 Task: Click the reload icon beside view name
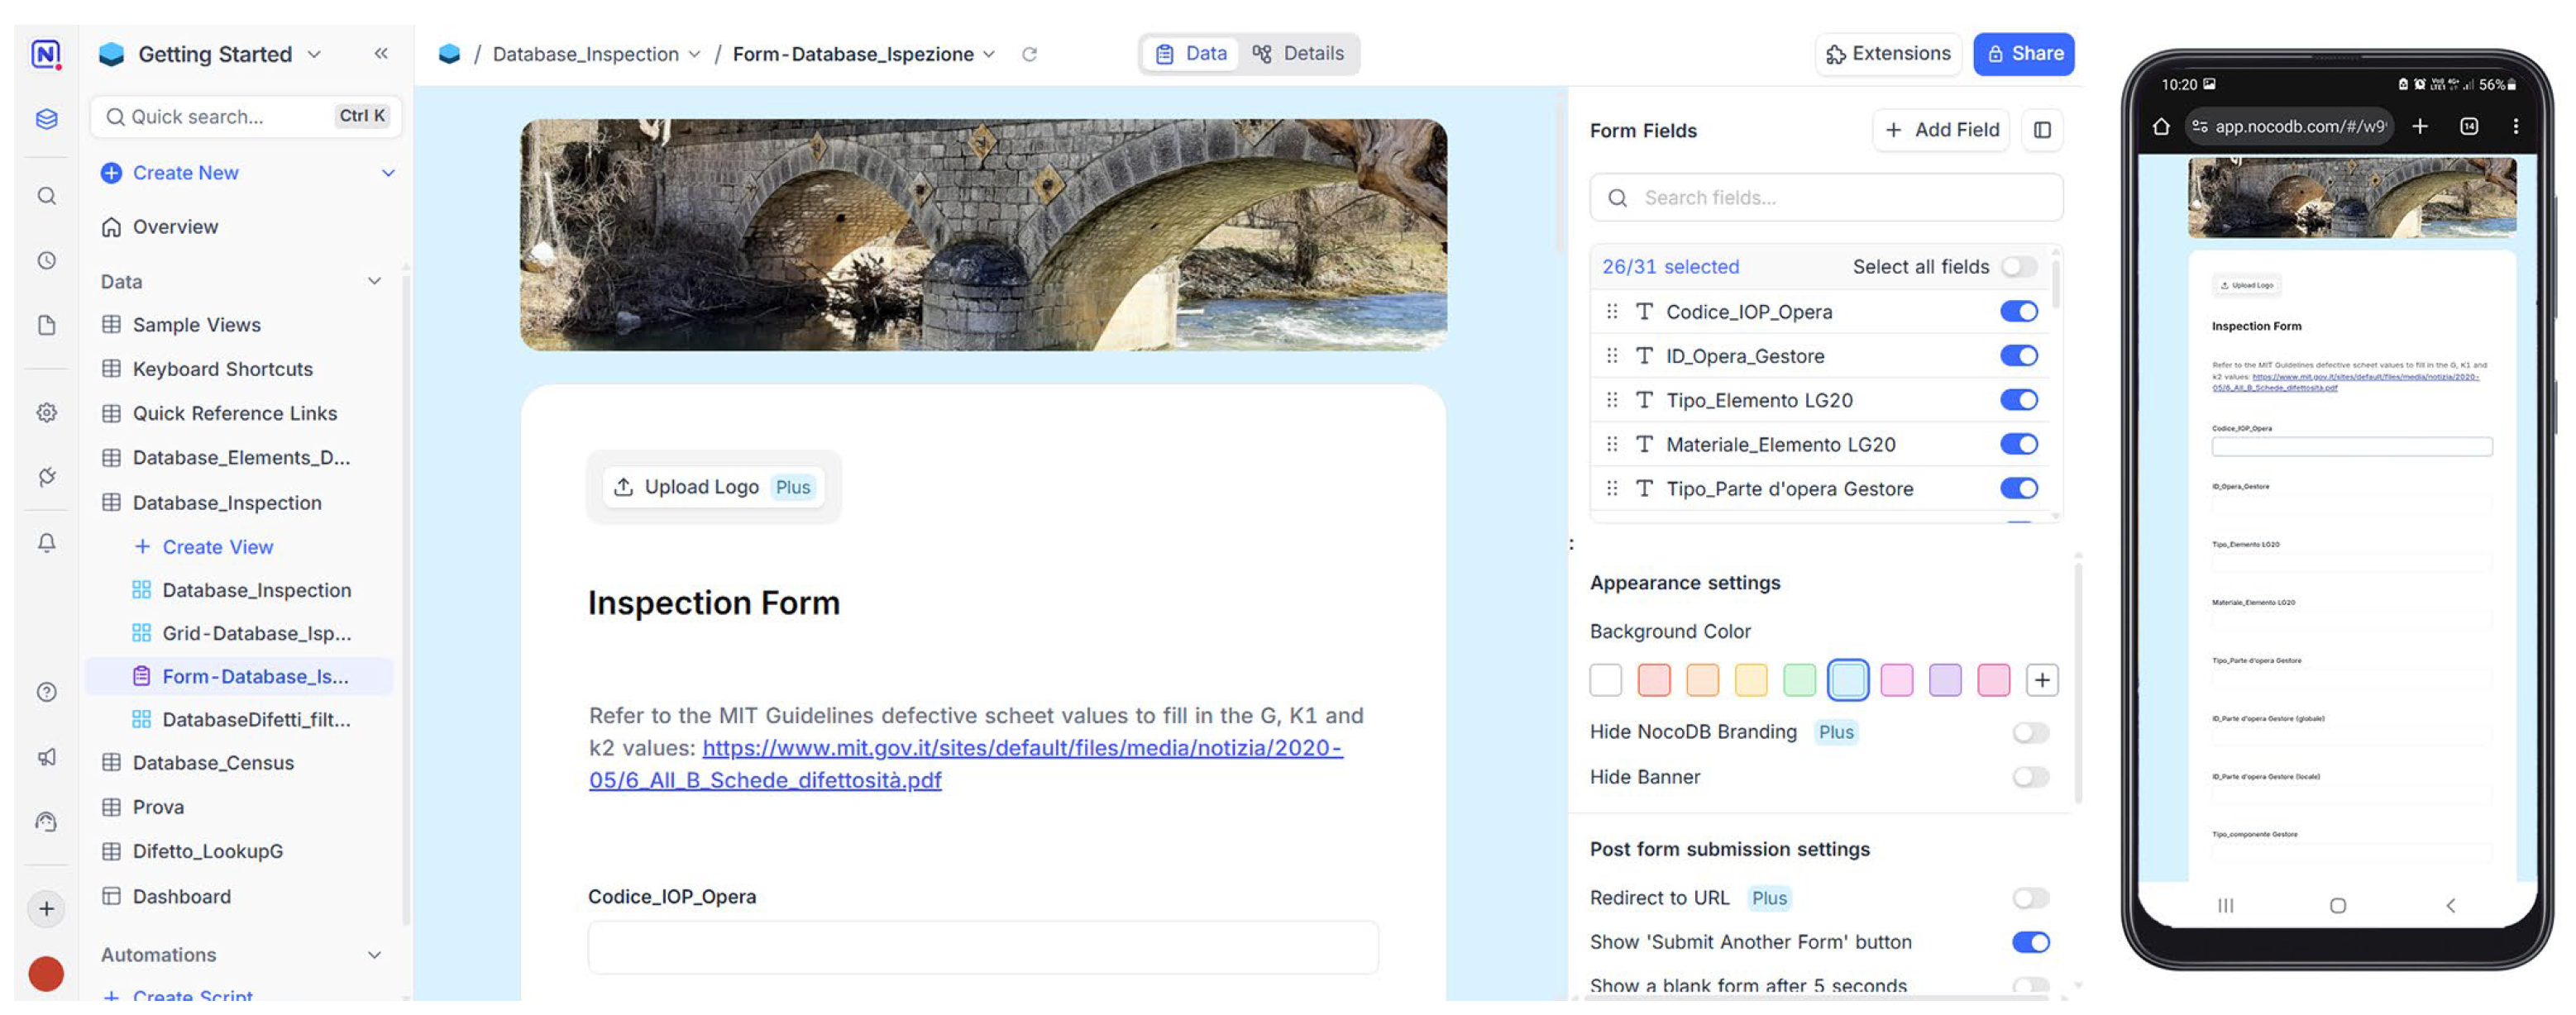pyautogui.click(x=1029, y=54)
